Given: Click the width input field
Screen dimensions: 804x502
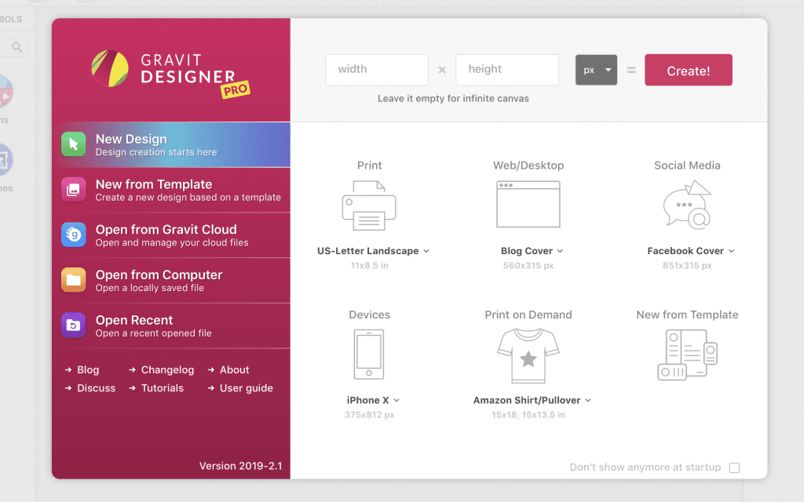Looking at the screenshot, I should (x=376, y=70).
